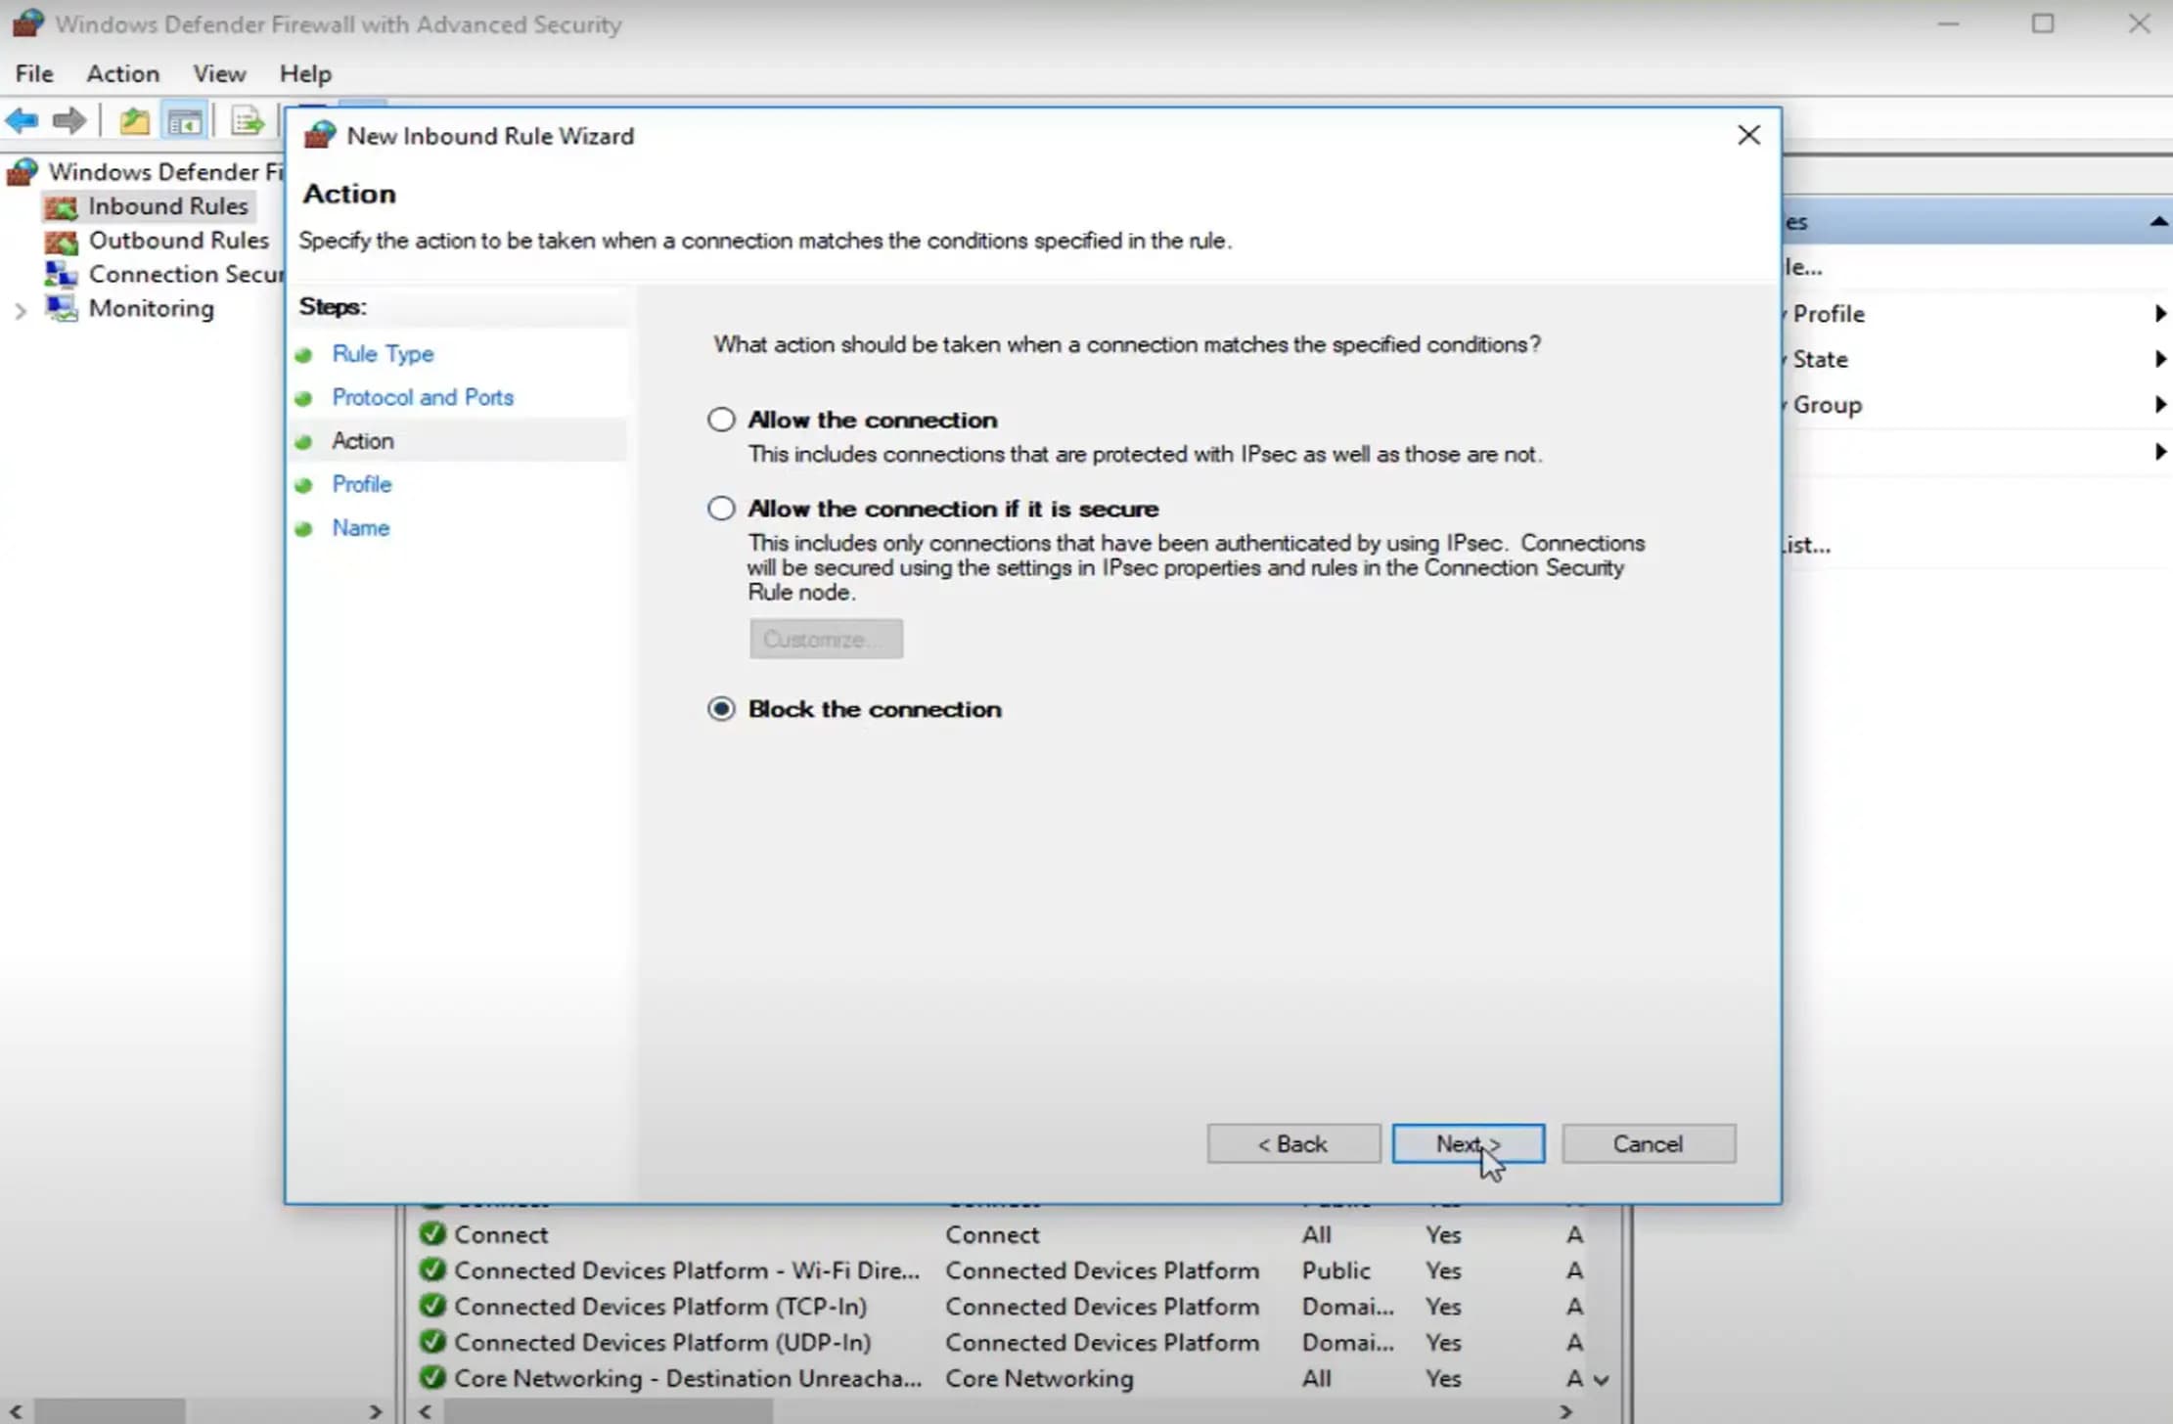Go to the Protocol and Ports step
Image resolution: width=2173 pixels, height=1424 pixels.
coord(423,397)
